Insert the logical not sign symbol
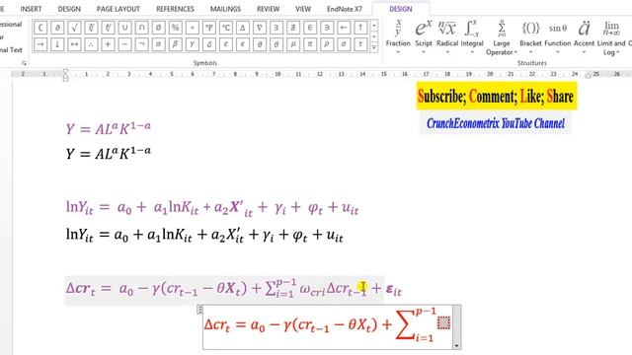This screenshot has height=355, width=632. click(141, 44)
